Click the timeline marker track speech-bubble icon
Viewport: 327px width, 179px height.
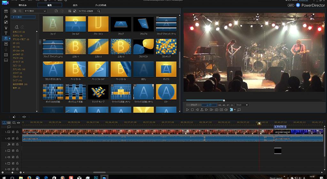[x=9, y=127]
